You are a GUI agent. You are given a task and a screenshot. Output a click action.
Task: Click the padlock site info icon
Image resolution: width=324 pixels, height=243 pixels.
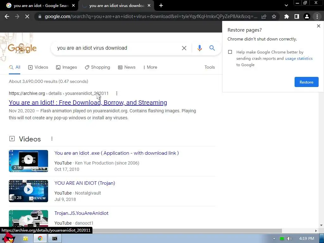tap(40, 16)
